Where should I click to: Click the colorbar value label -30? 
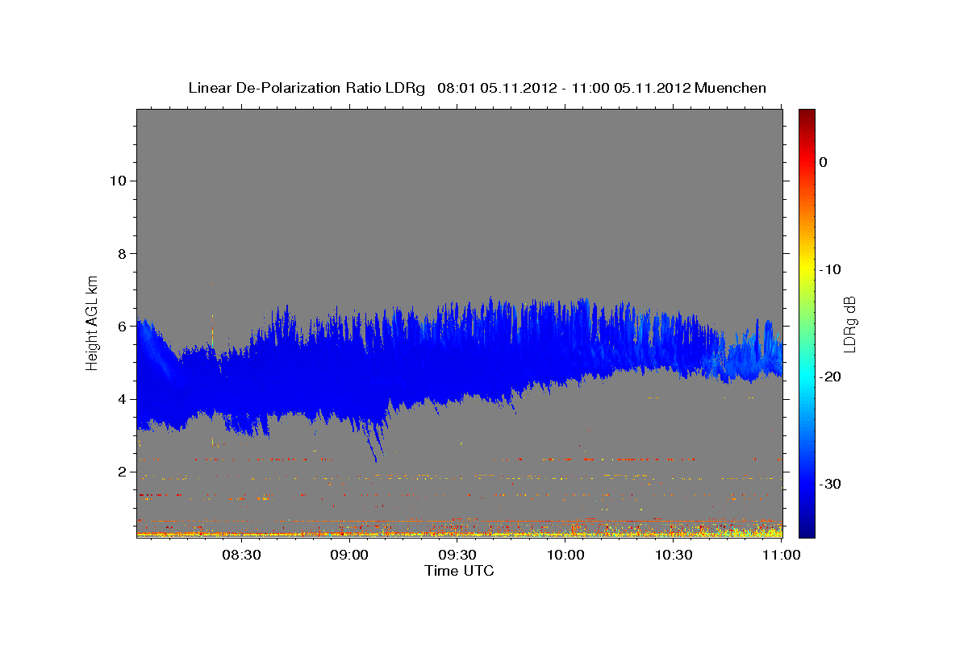(831, 484)
